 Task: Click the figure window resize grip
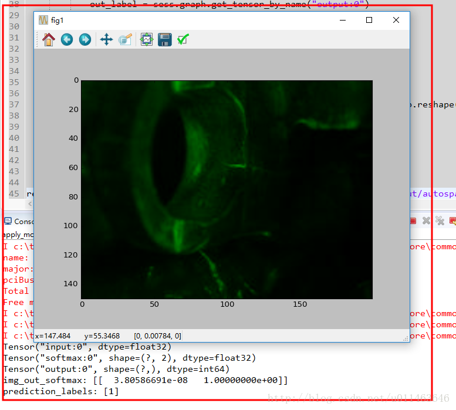tap(406, 339)
